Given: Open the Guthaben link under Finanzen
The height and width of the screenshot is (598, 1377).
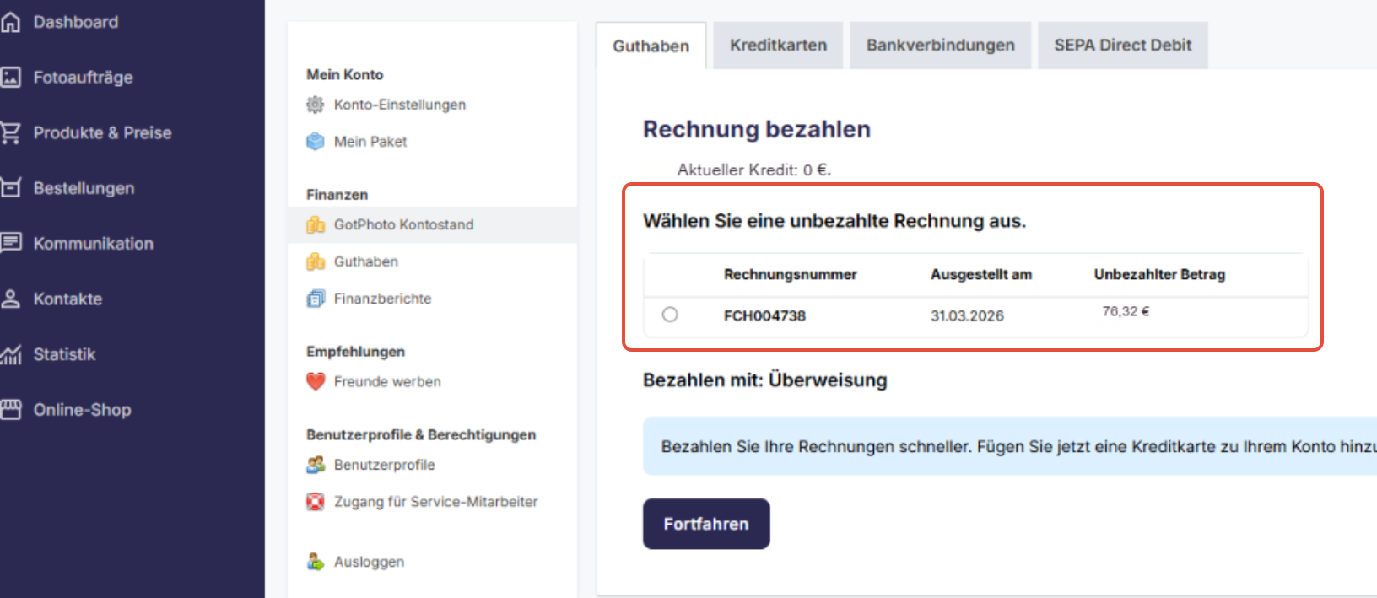Looking at the screenshot, I should click(x=366, y=261).
